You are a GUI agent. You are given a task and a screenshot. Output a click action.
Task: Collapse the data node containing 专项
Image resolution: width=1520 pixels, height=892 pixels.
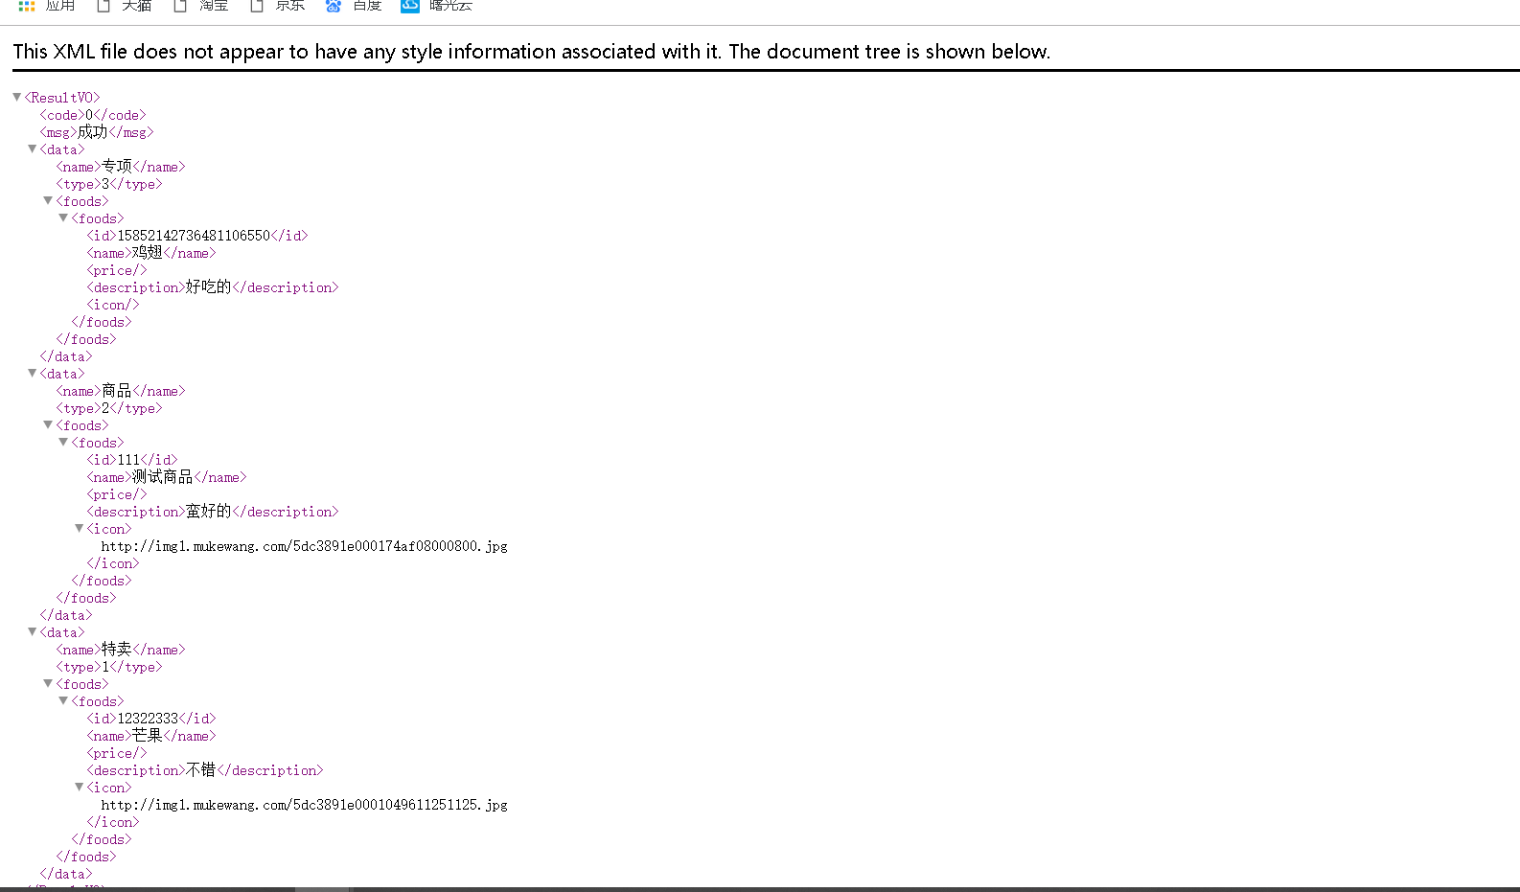(32, 149)
